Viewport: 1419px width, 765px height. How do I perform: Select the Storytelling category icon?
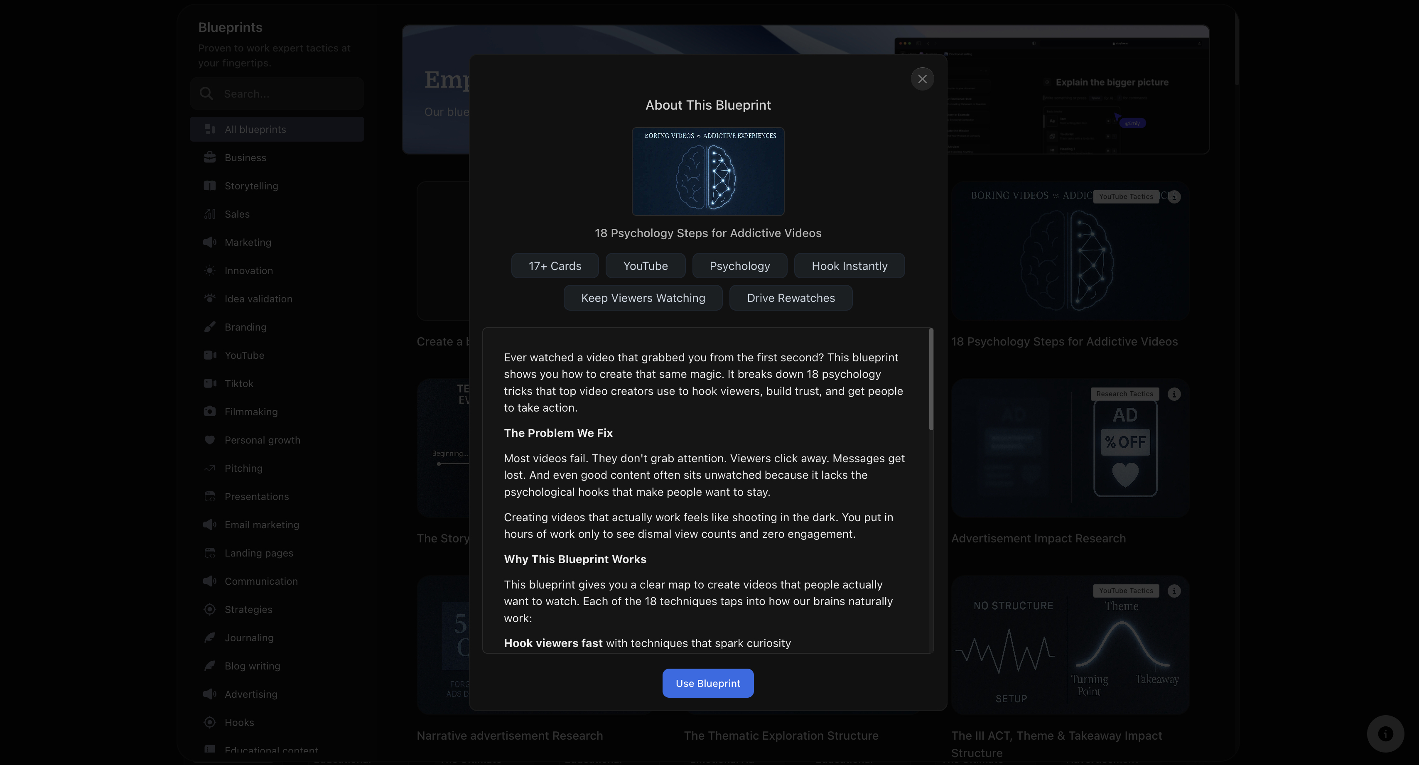coord(209,186)
